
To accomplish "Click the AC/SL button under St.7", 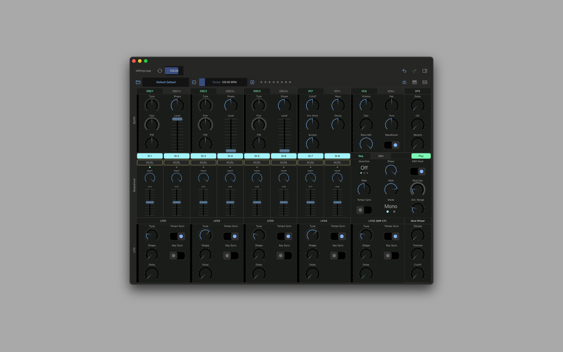I will click(x=310, y=162).
